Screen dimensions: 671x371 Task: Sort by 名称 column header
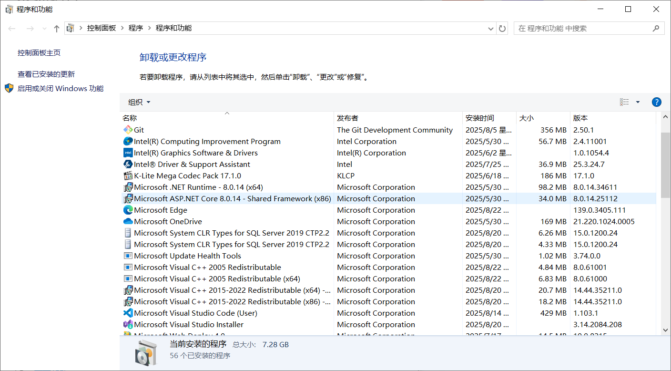click(227, 118)
